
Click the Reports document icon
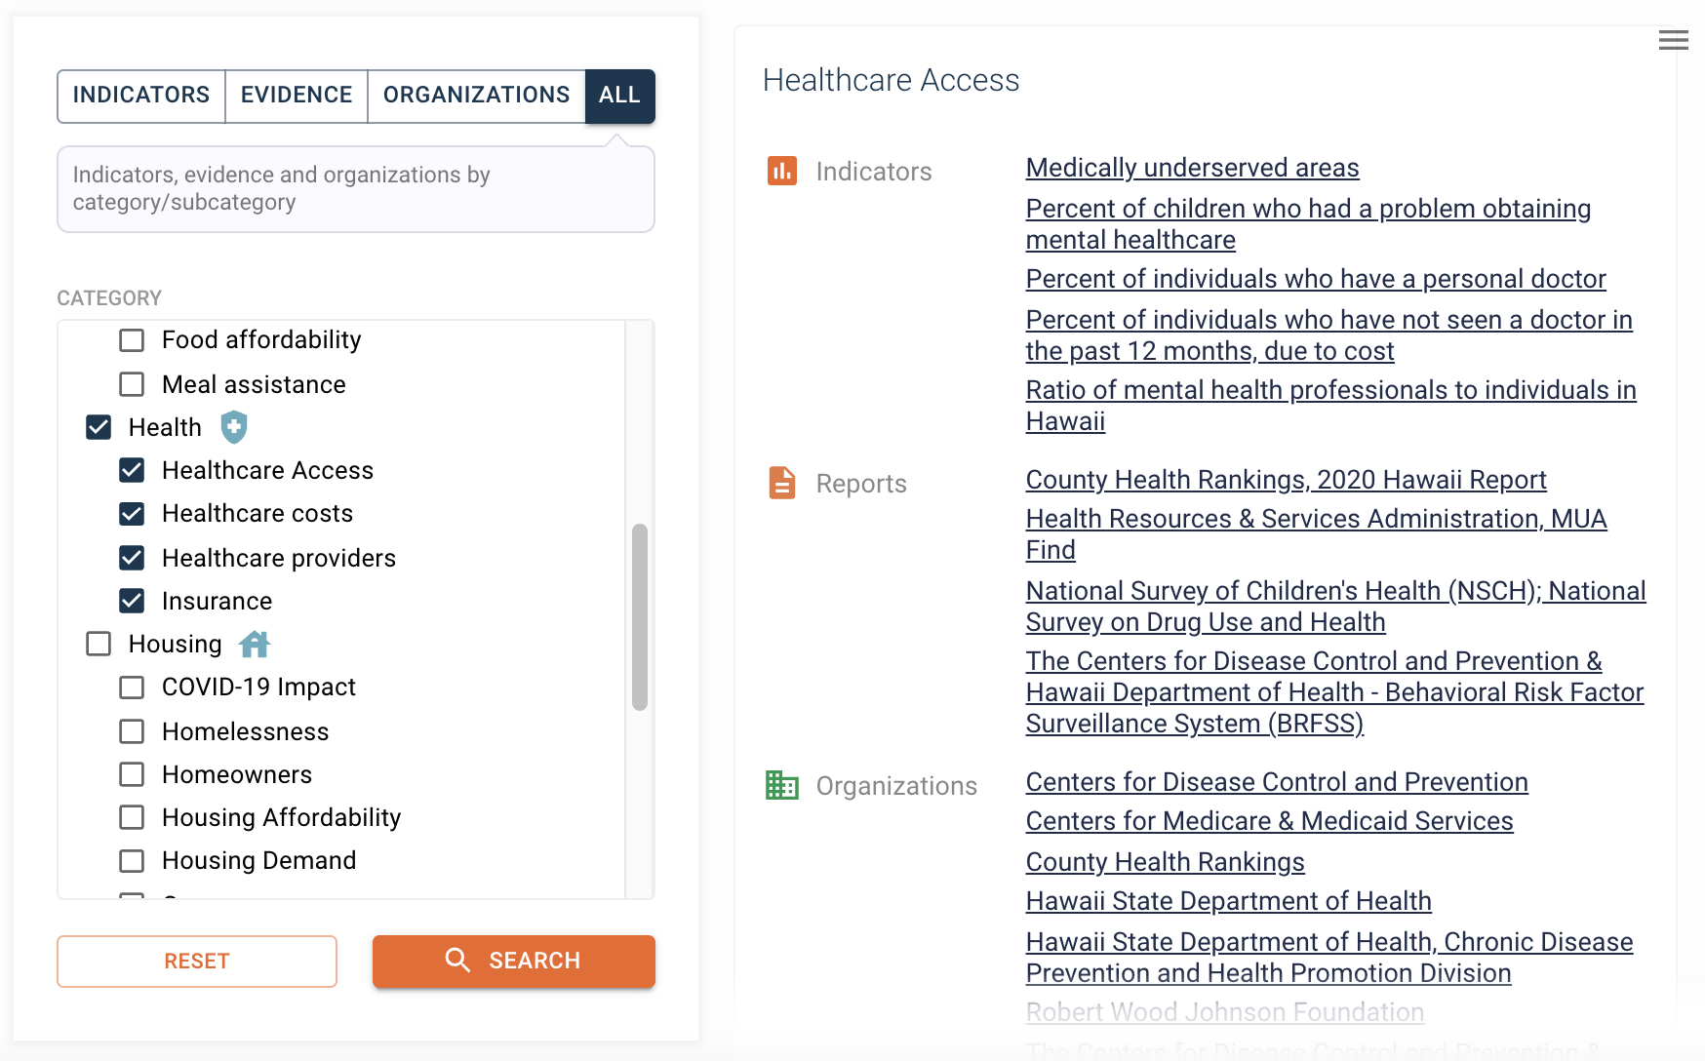click(782, 483)
